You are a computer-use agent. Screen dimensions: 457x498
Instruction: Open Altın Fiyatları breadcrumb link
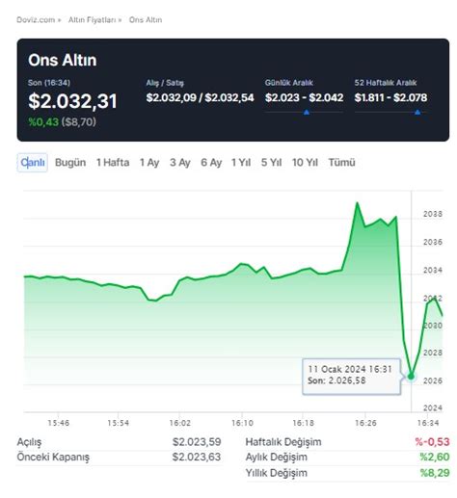coord(92,20)
